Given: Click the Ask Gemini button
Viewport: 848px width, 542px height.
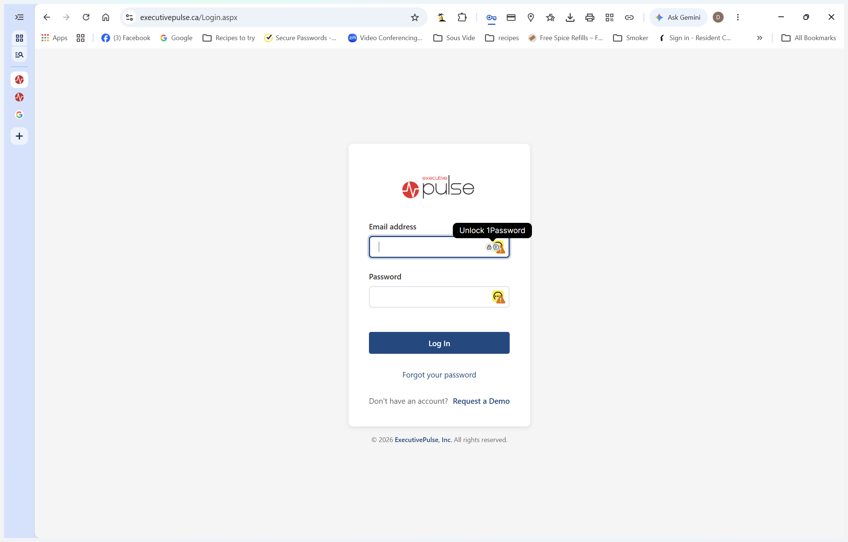Looking at the screenshot, I should [678, 17].
